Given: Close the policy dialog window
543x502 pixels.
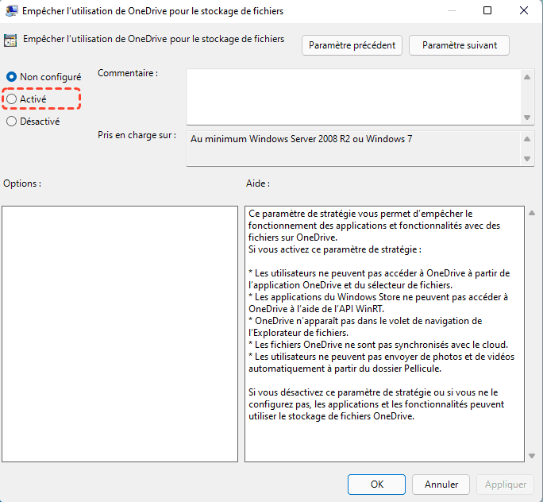Looking at the screenshot, I should point(524,10).
